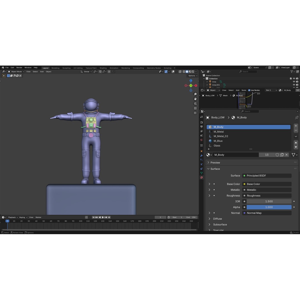Click the Zoom magnifier icon in viewport sidebar
The height and width of the screenshot is (300, 300).
coord(195,94)
